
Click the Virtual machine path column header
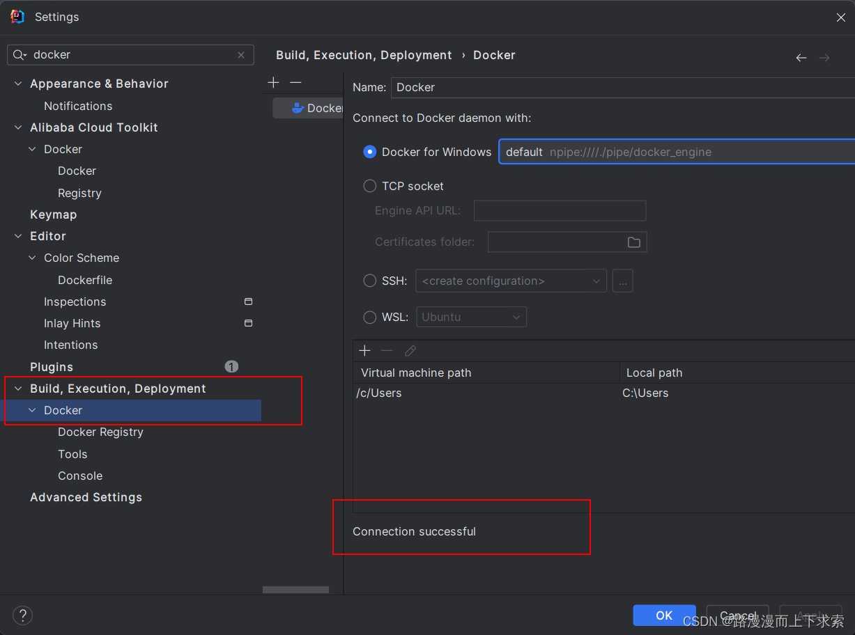click(486, 373)
